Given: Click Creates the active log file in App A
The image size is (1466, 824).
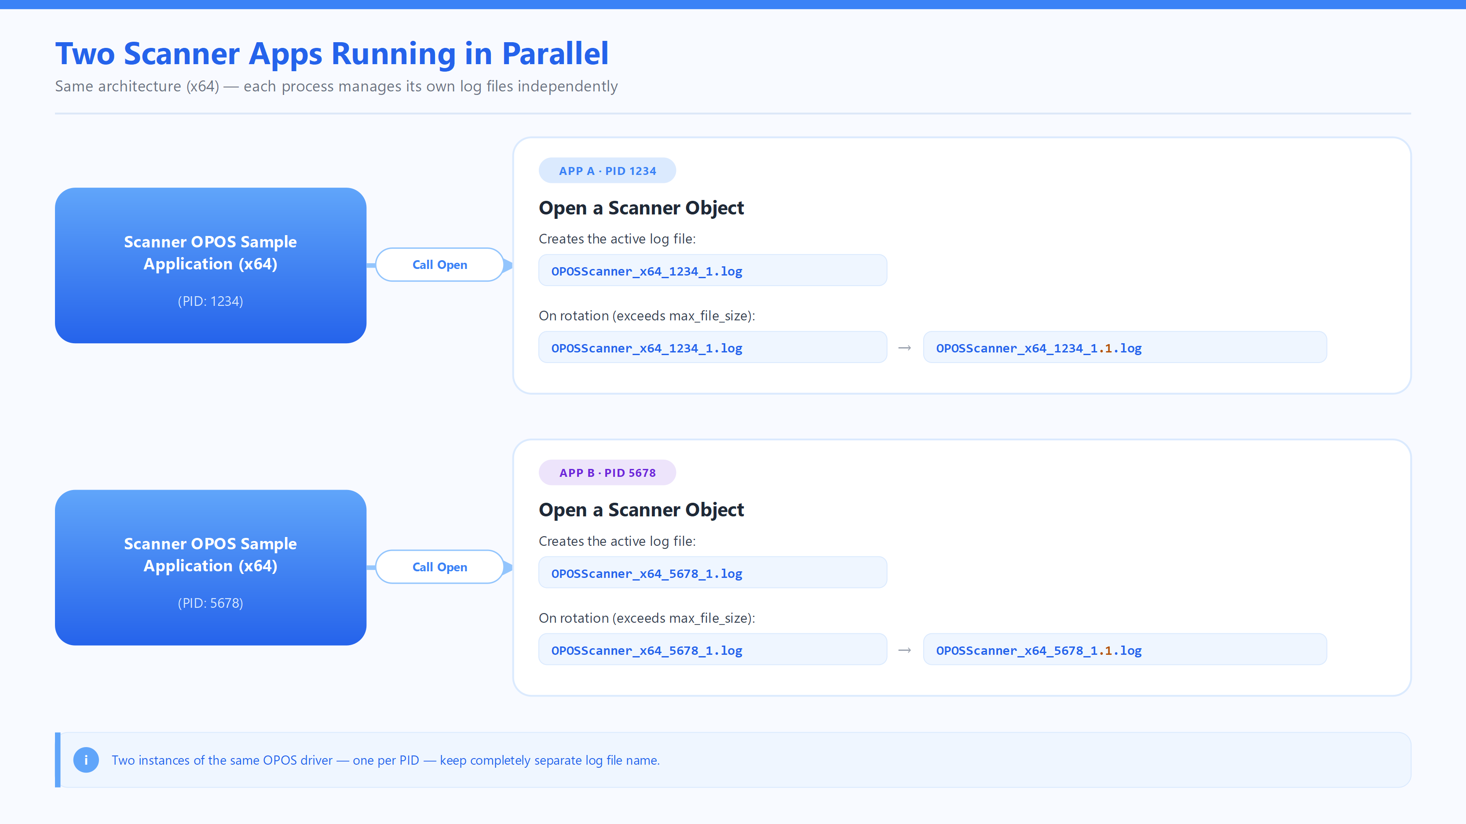Looking at the screenshot, I should tap(618, 240).
